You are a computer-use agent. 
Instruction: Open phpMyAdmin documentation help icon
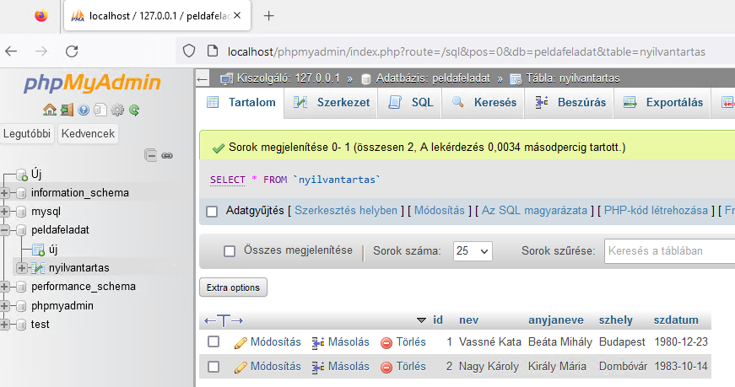point(84,110)
